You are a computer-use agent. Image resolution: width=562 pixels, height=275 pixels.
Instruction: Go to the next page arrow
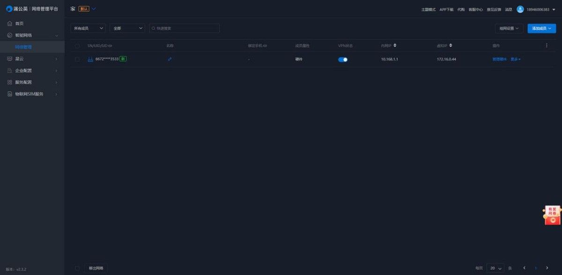(547, 268)
